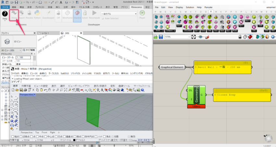Click the Import button in Rhinoceros panel
The height and width of the screenshot is (147, 276).
coord(21,15)
